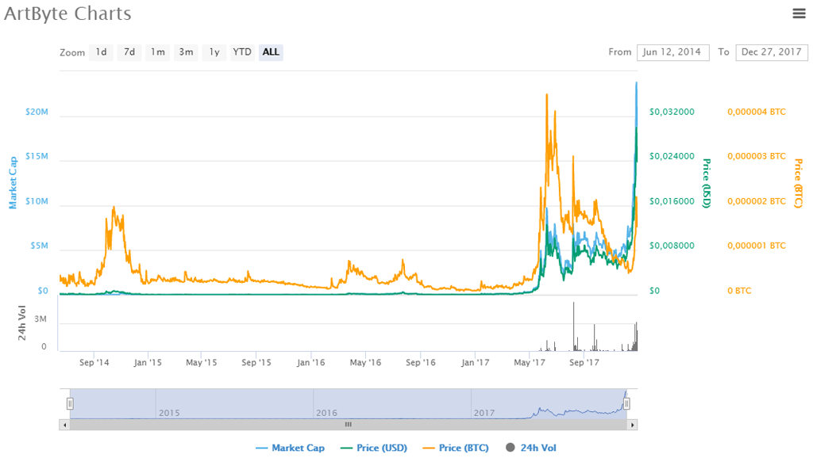Click the 0,000002 BTC axis label
Image resolution: width=813 pixels, height=458 pixels.
(757, 201)
